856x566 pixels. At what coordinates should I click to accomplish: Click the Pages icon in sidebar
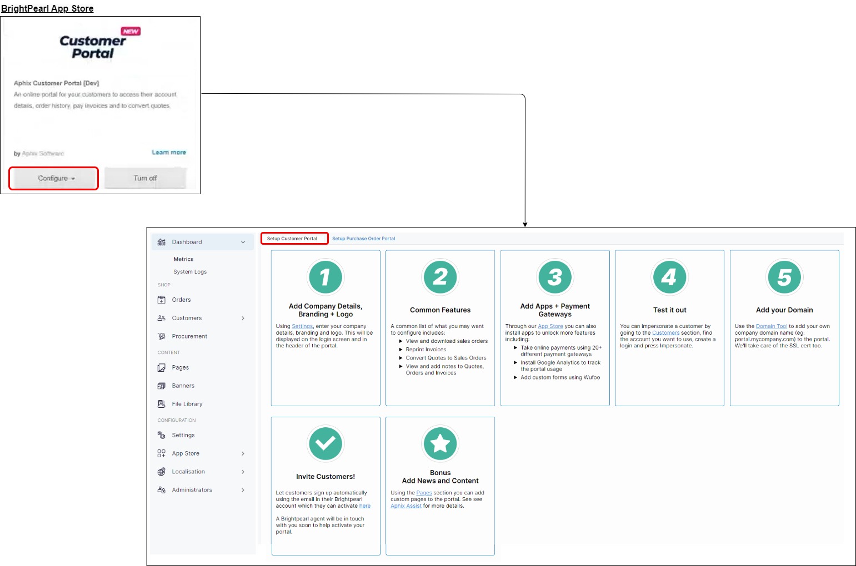[162, 367]
